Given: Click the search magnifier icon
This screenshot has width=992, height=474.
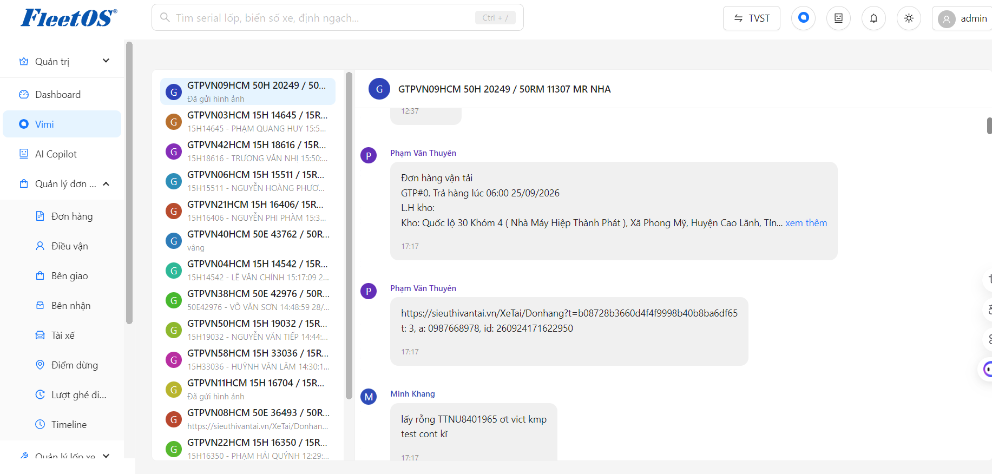Looking at the screenshot, I should pos(165,17).
